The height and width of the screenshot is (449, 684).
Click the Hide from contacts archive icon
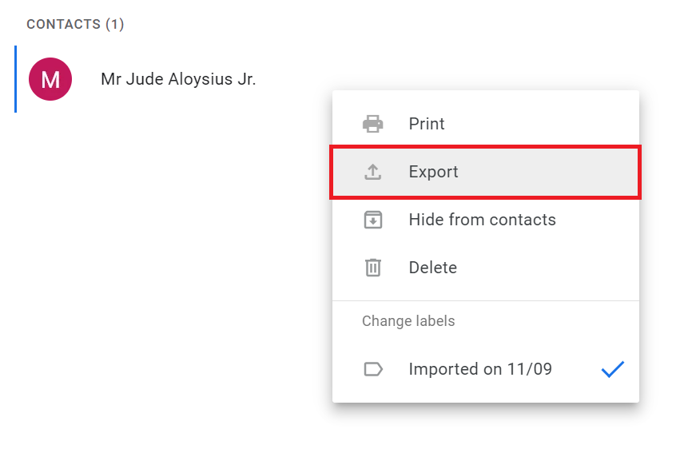pyautogui.click(x=373, y=220)
